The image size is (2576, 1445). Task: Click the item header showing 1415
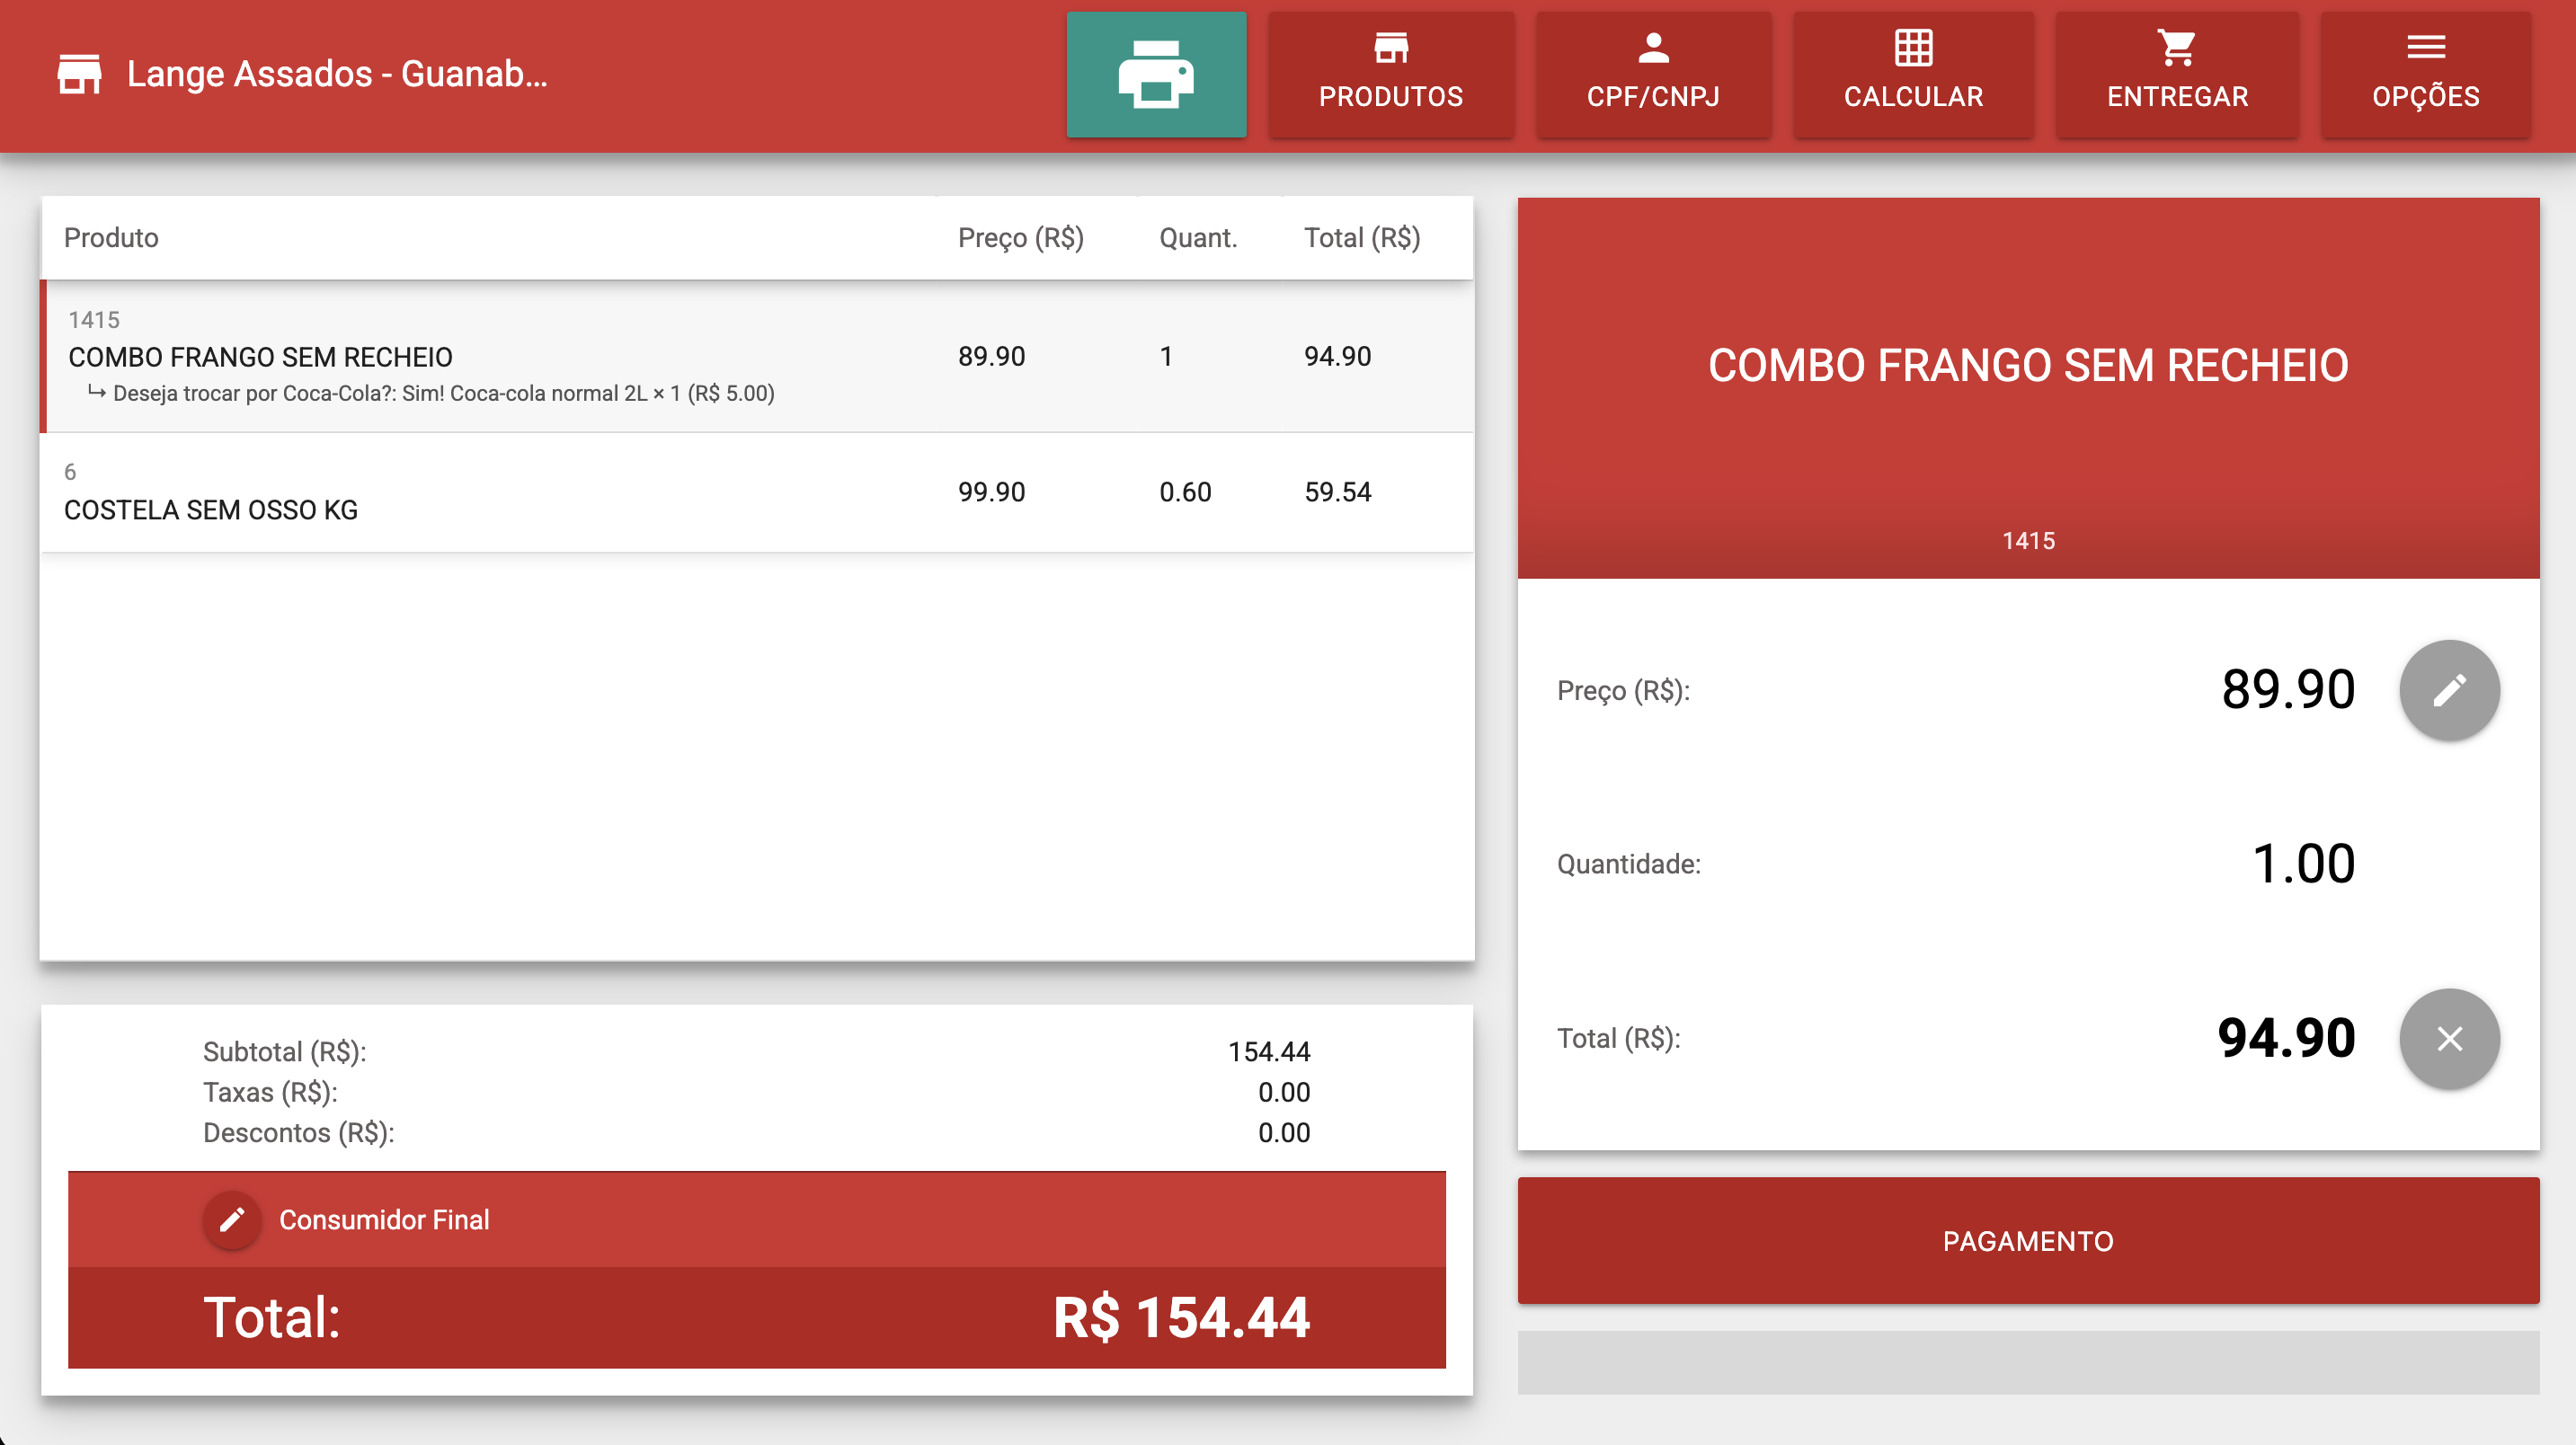tap(2026, 540)
